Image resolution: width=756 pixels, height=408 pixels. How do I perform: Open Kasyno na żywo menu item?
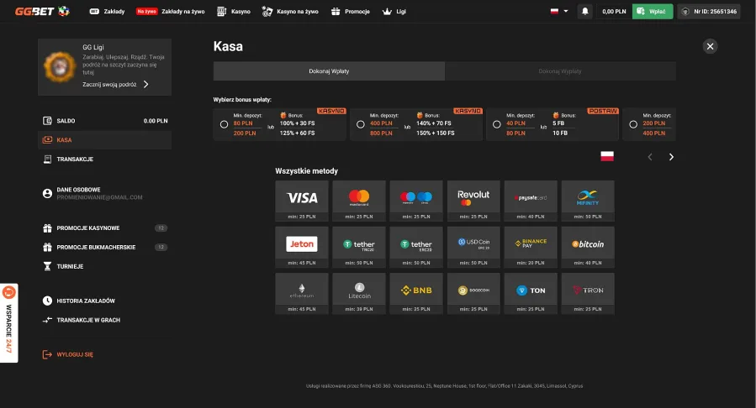(x=290, y=12)
